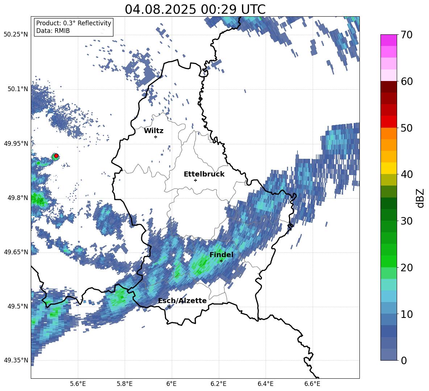The height and width of the screenshot is (391, 429).
Task: Click the Wiltz location cross marker
Action: coord(155,137)
